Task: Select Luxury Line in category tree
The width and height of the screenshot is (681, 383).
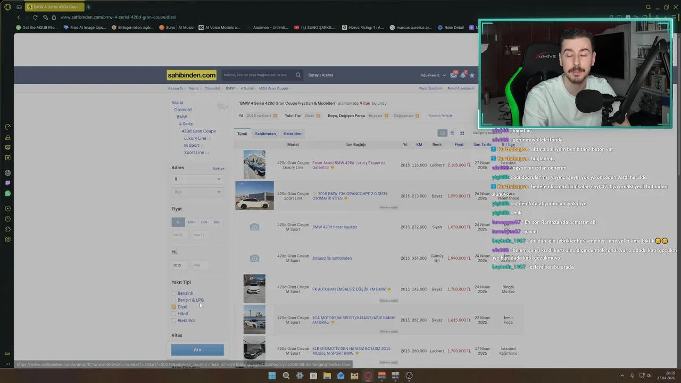Action: (x=195, y=138)
